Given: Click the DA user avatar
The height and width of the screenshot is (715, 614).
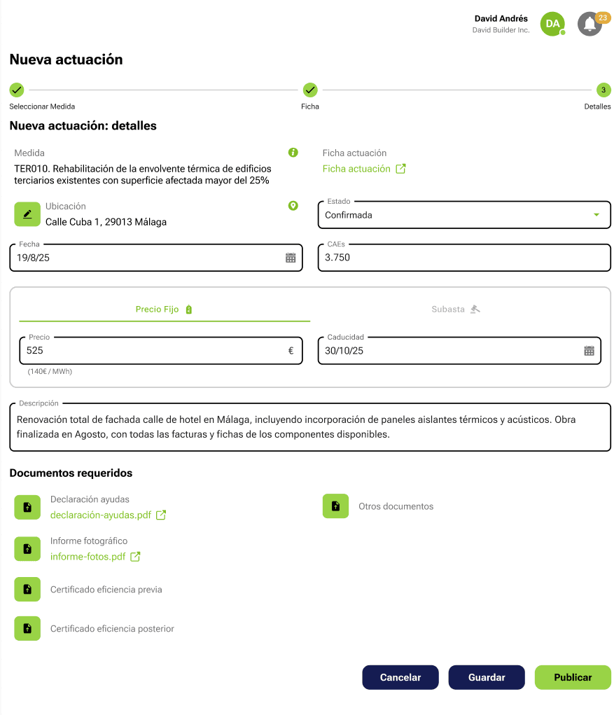Looking at the screenshot, I should pyautogui.click(x=552, y=24).
